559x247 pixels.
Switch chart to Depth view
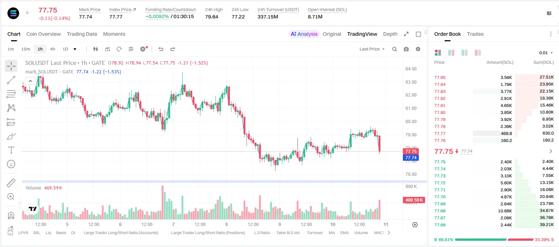pos(390,34)
